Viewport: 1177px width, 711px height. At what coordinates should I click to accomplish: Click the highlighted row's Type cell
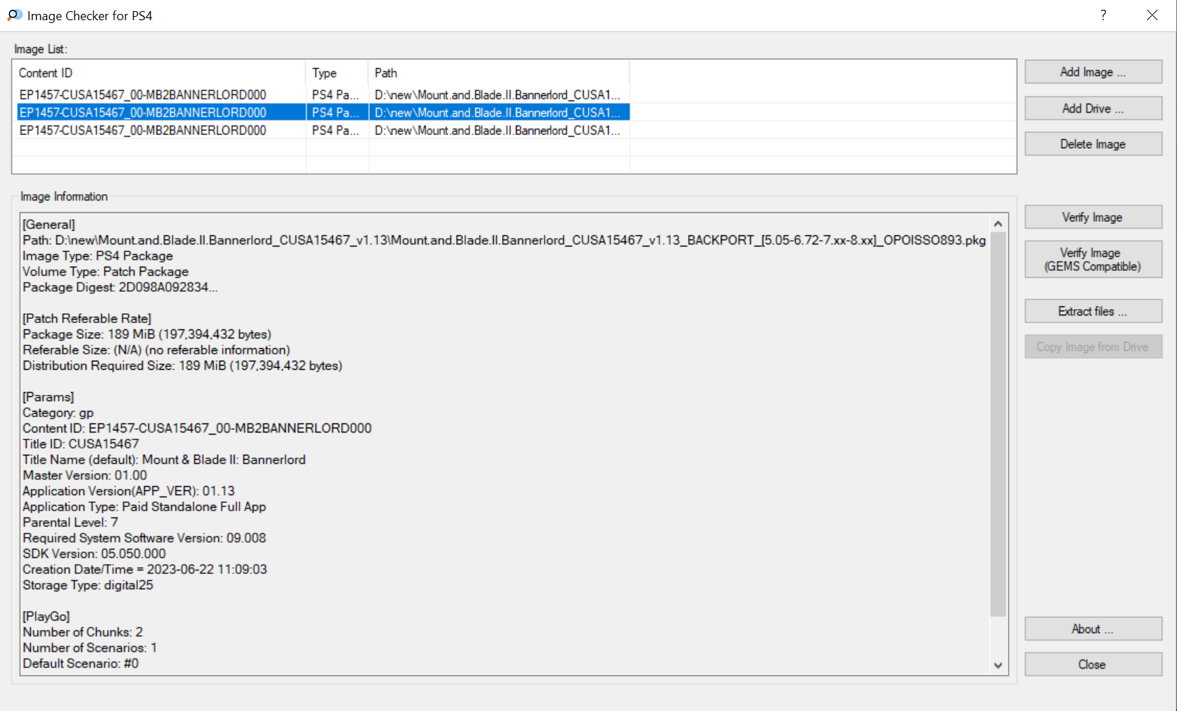click(x=336, y=112)
